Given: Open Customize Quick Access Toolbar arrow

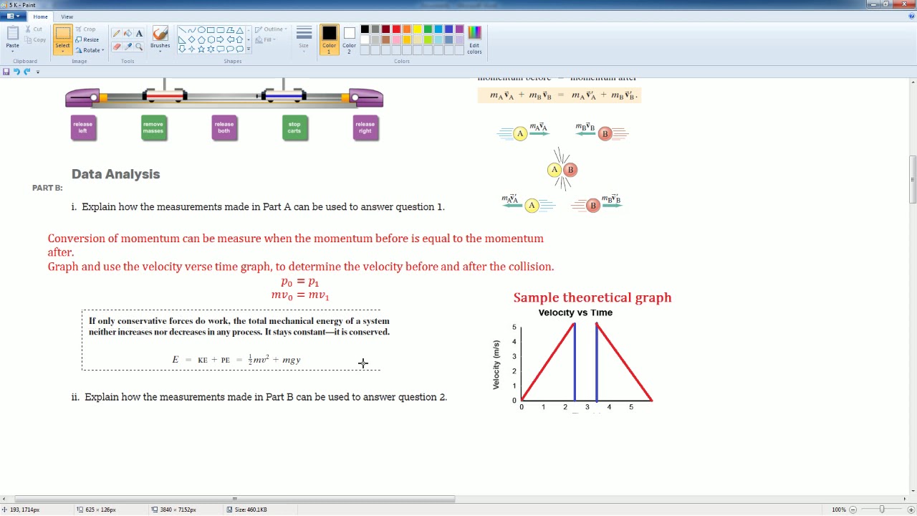Looking at the screenshot, I should [37, 72].
